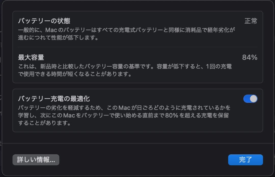Select the バッテリー充電の最適化 card panel
The image size is (275, 177).
137,110
